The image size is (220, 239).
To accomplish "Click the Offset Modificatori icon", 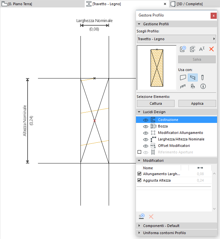I will tap(153, 146).
